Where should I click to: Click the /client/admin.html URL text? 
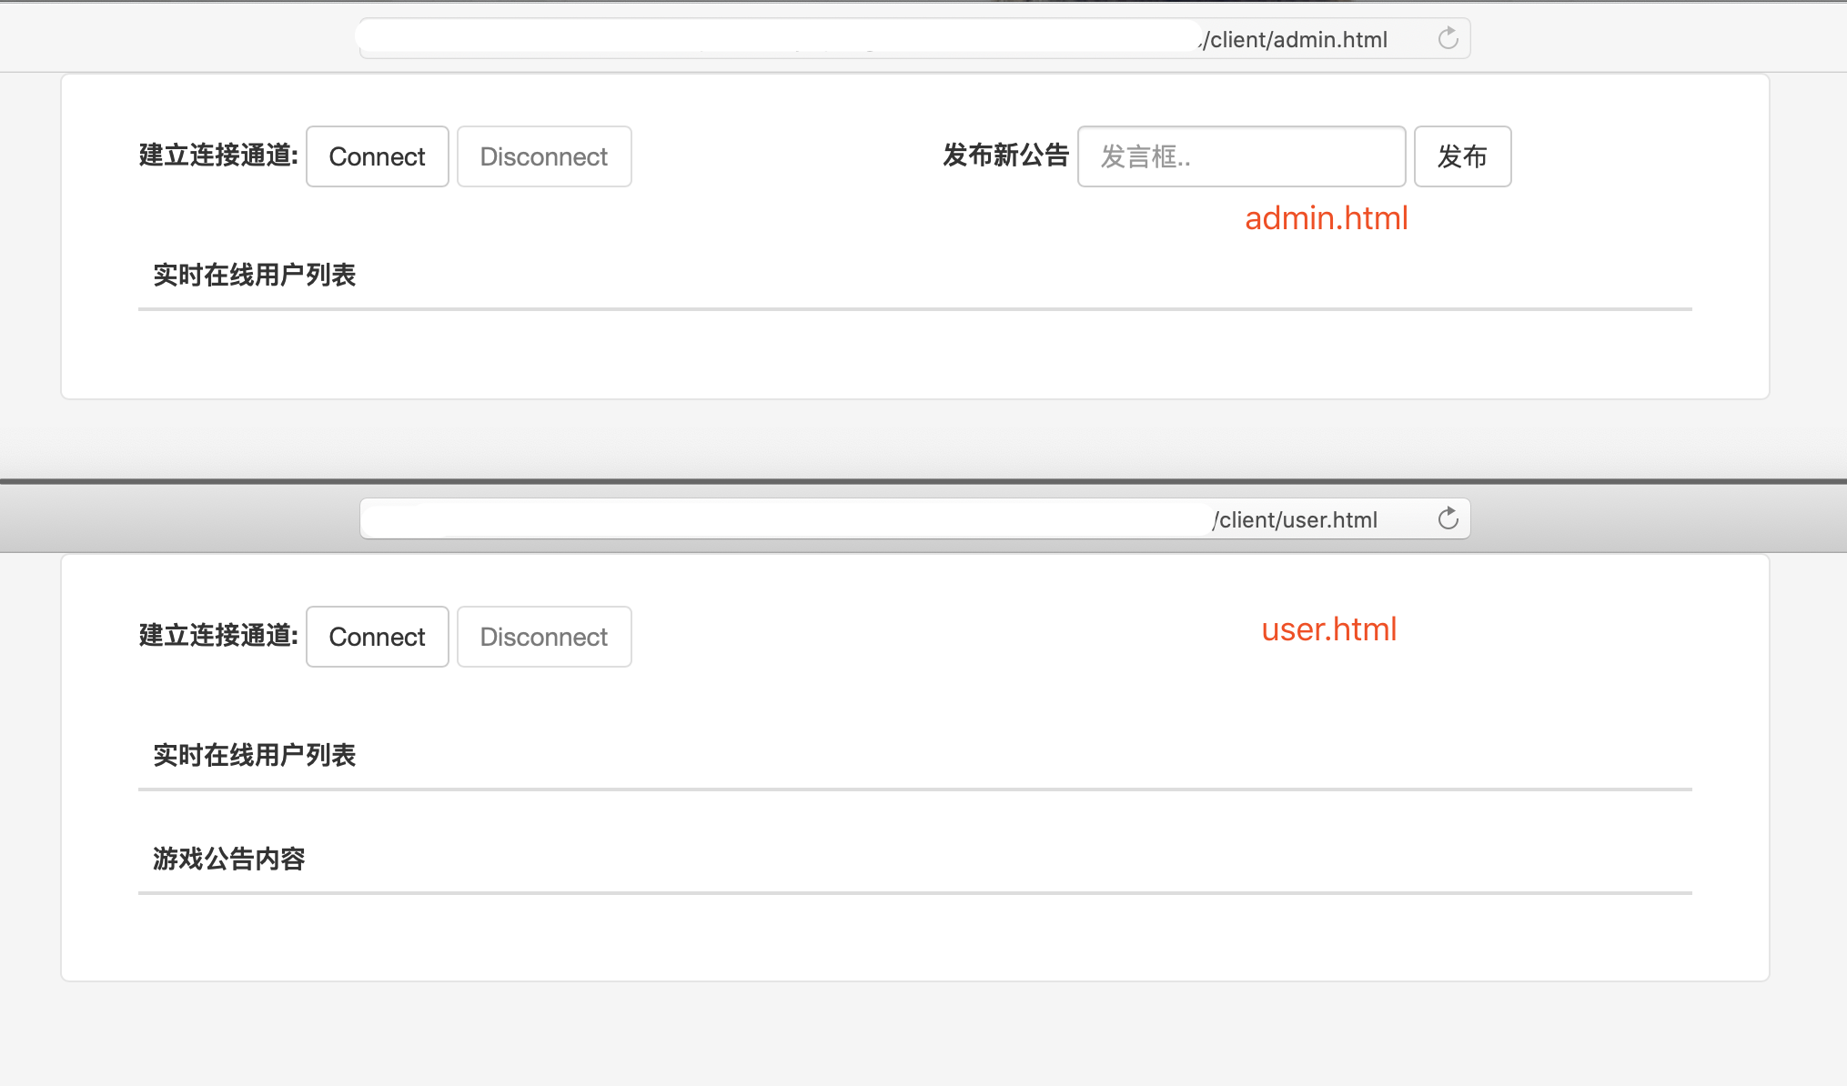(x=1295, y=40)
